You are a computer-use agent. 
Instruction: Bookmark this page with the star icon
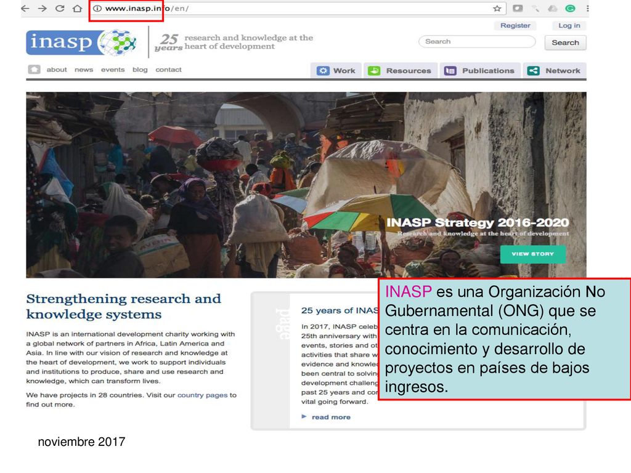[497, 9]
